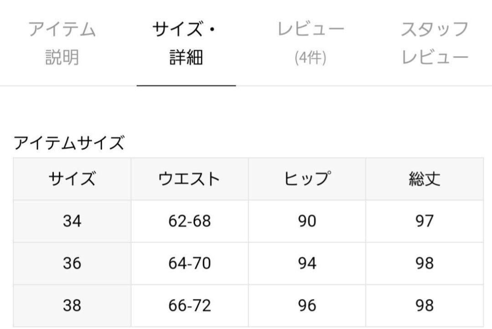The height and width of the screenshot is (329, 492).
Task: Click the hip value 90
Action: (307, 221)
